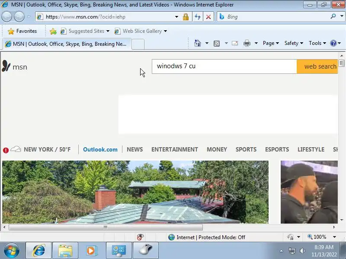Click the MSN web search input field

click(224, 66)
